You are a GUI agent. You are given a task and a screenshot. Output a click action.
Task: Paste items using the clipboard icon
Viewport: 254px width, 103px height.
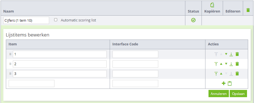coord(230,83)
